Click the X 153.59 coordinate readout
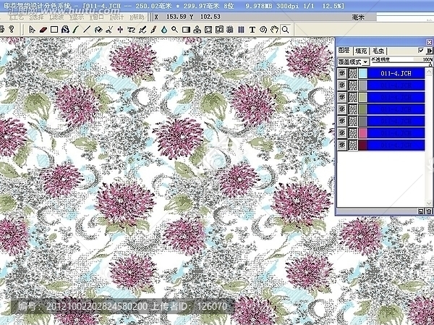 click(x=171, y=17)
